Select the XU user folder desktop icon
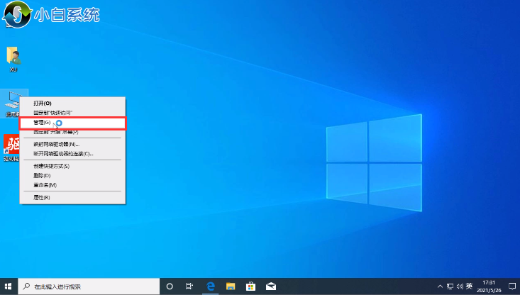The width and height of the screenshot is (520, 295). coord(13,60)
